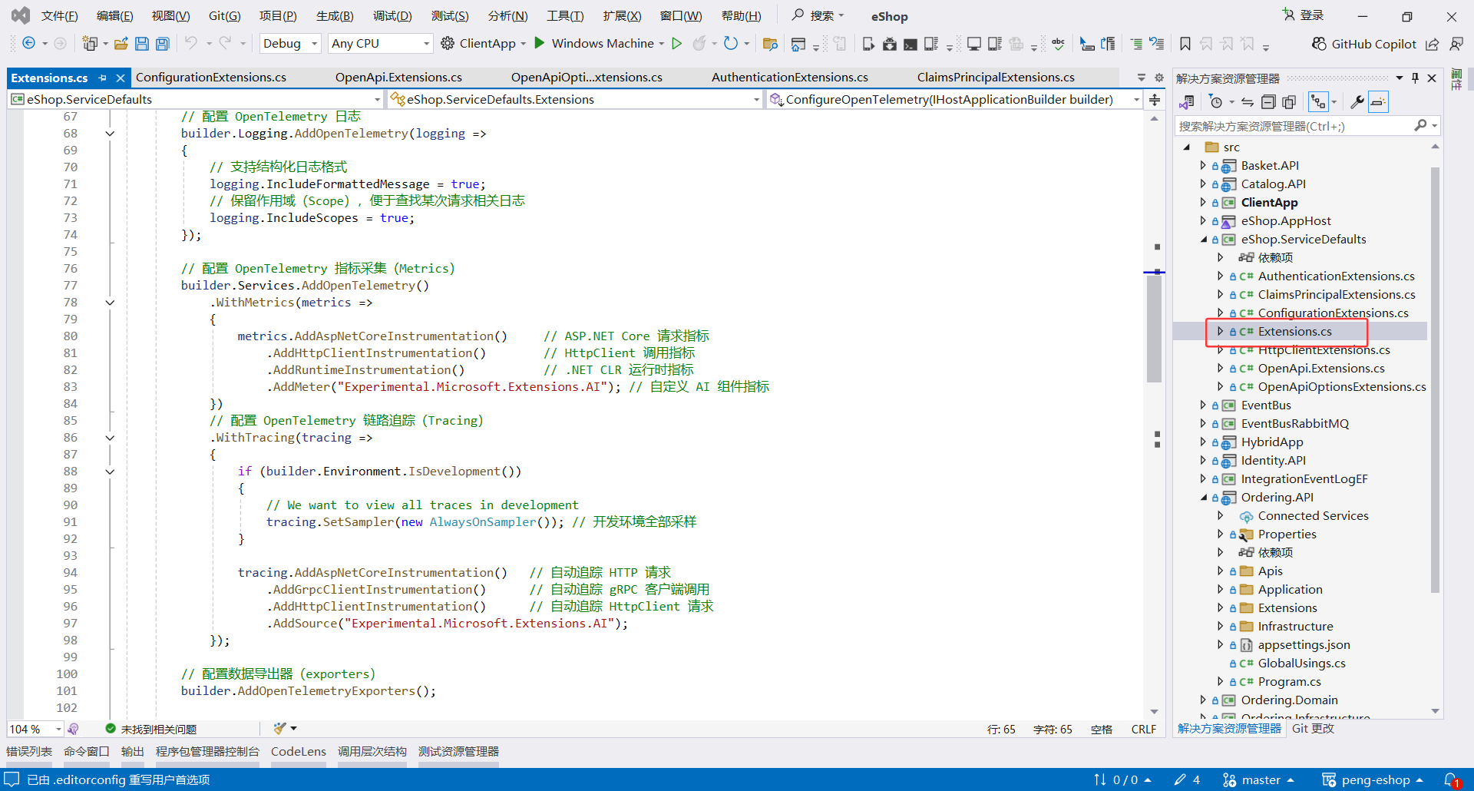Image resolution: width=1474 pixels, height=791 pixels.
Task: Navigate backward with the back arrow icon
Action: 28,44
